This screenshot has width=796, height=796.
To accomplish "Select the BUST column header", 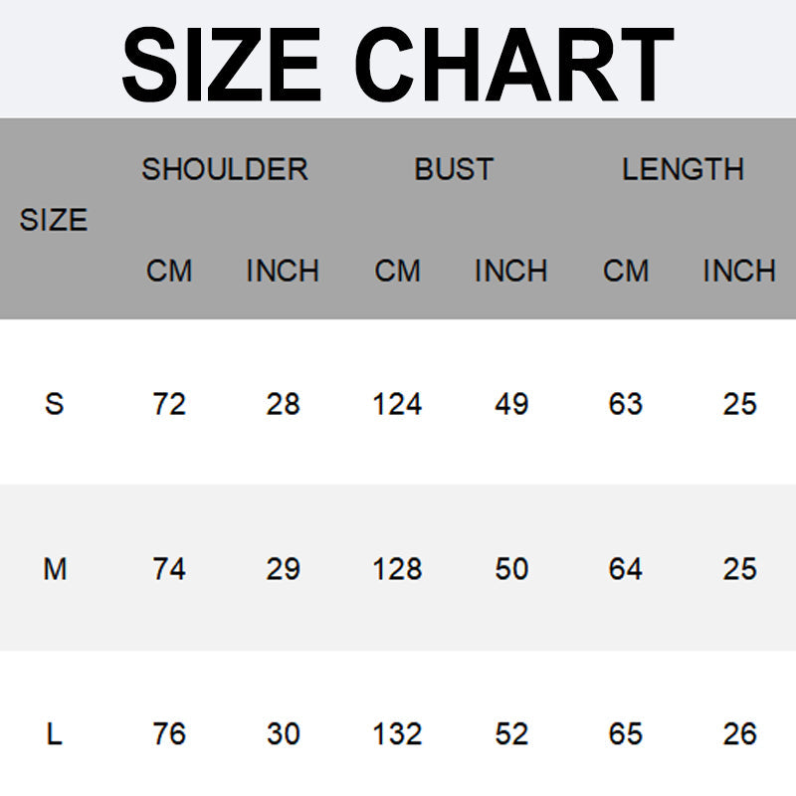I will [x=454, y=169].
